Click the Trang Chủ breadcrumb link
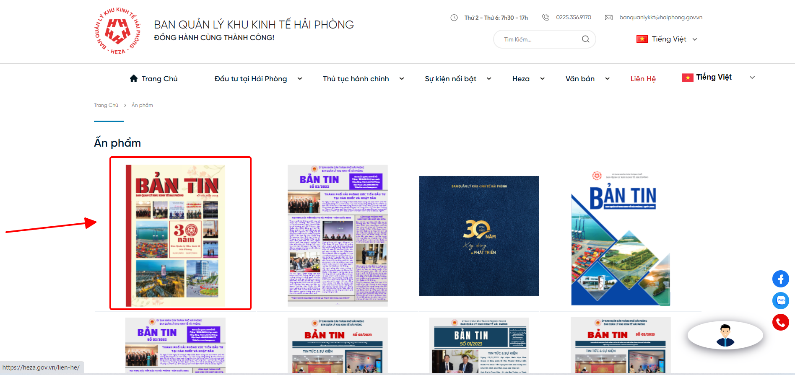This screenshot has height=375, width=795. 106,105
